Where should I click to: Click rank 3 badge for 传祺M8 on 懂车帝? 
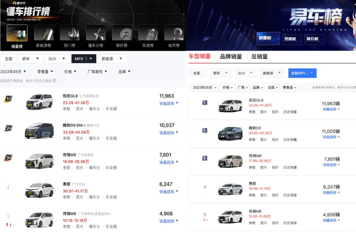[8, 158]
